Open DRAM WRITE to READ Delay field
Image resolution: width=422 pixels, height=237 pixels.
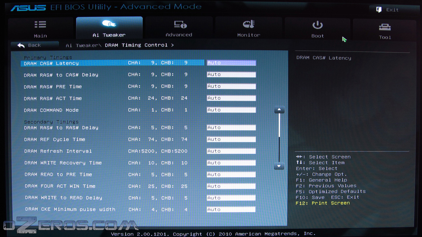point(231,198)
